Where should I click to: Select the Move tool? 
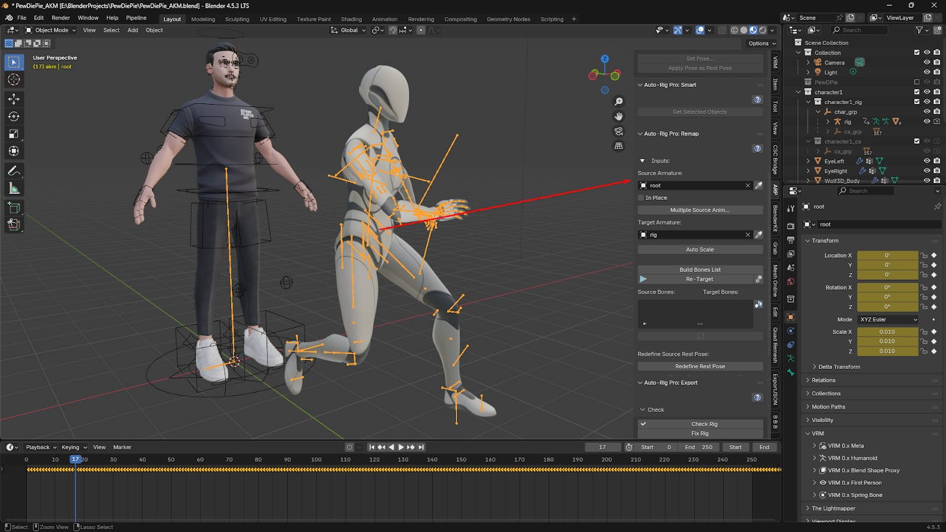click(14, 99)
